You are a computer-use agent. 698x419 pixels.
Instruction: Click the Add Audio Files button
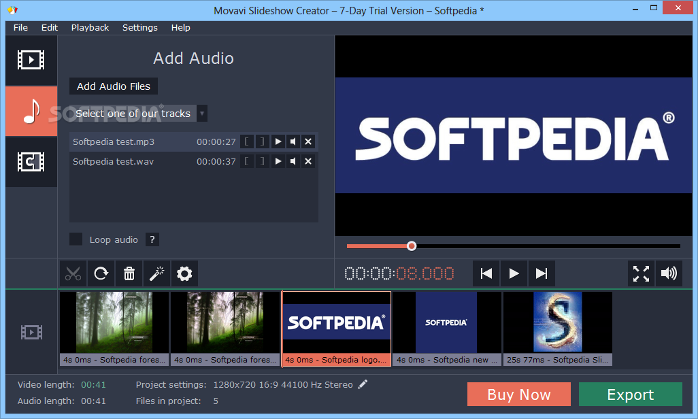coord(114,86)
